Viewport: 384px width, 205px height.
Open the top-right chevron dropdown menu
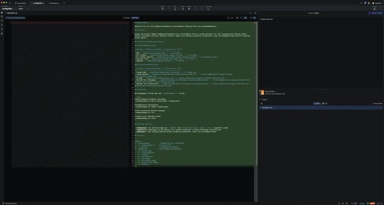(361, 3)
